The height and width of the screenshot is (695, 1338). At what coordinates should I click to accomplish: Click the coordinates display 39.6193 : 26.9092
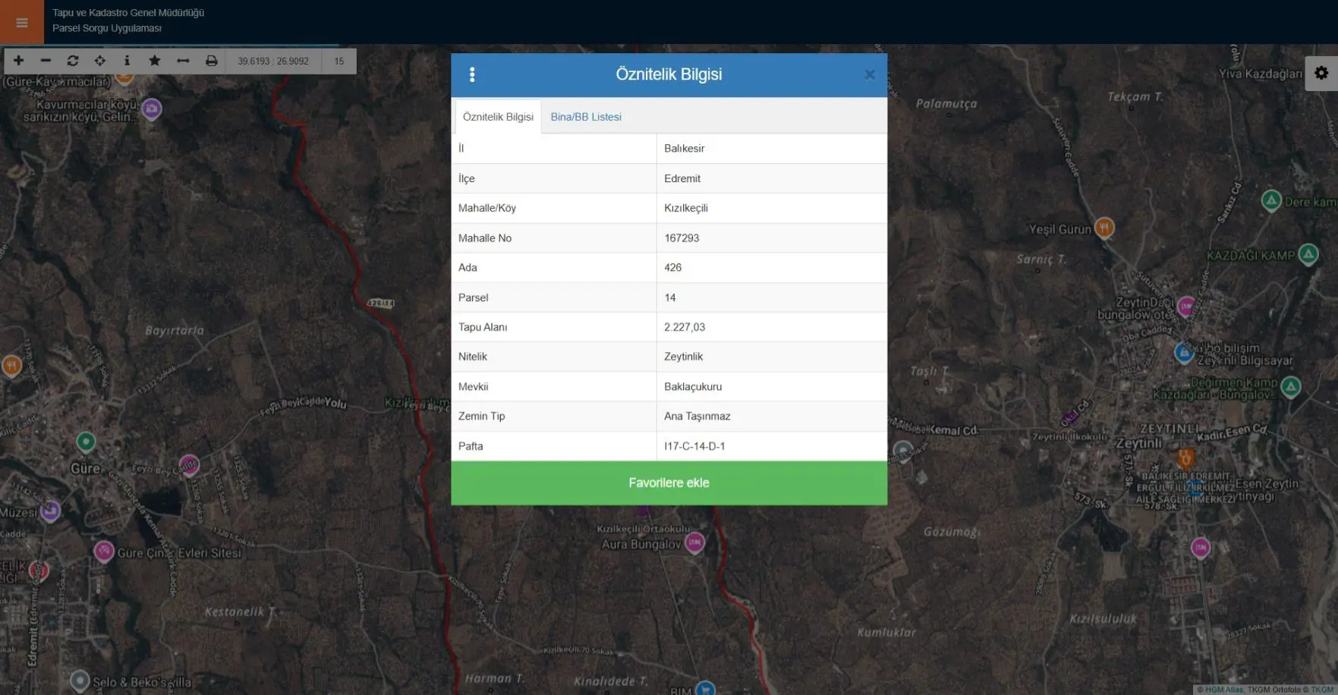click(x=273, y=61)
